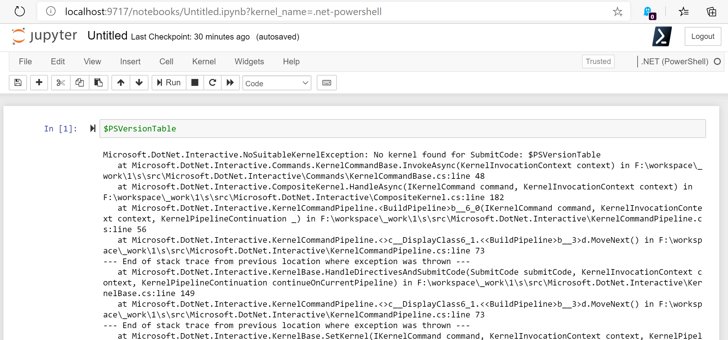Viewport: 728px width, 340px height.
Task: Open the Kernel menu
Action: [204, 61]
